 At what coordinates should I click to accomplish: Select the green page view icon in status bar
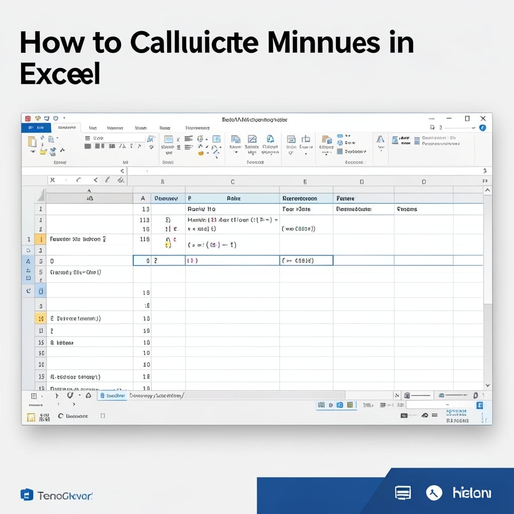pos(350,405)
